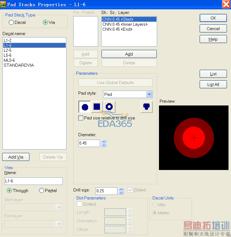This screenshot has height=237, width=231.
Task: Click Delete under the layer list
Action: pyautogui.click(x=129, y=63)
